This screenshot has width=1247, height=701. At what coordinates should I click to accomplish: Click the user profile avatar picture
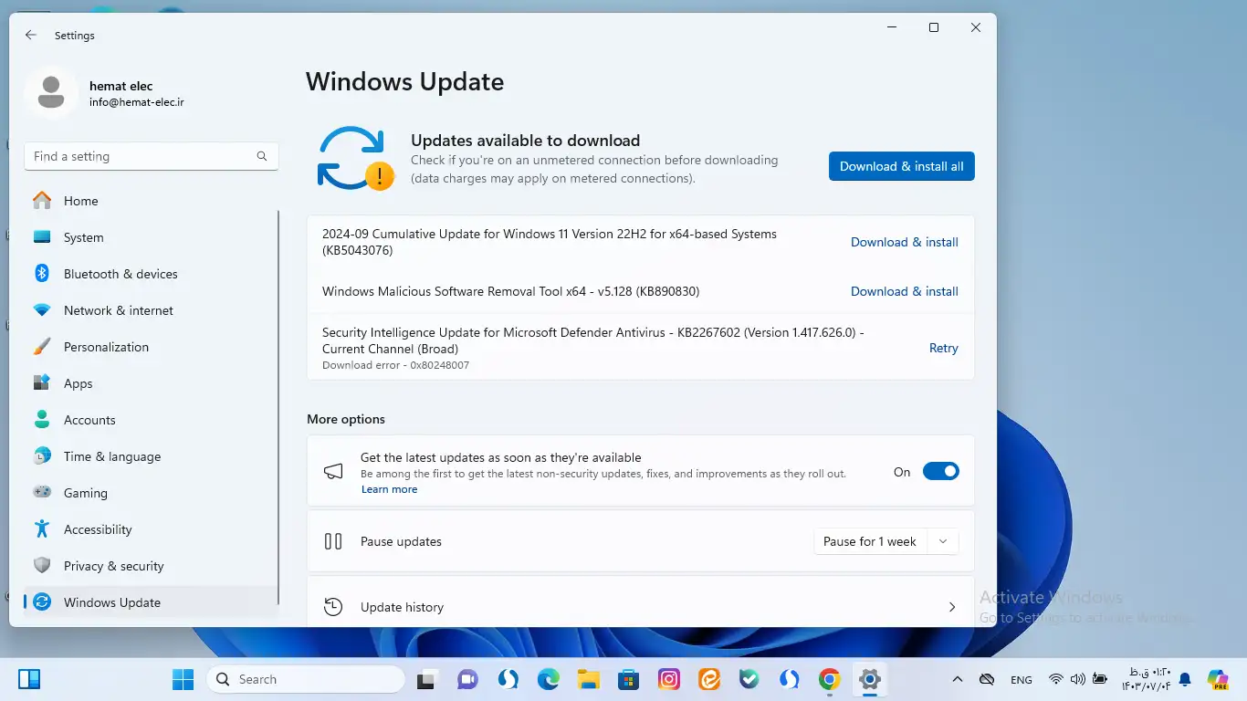click(x=51, y=92)
